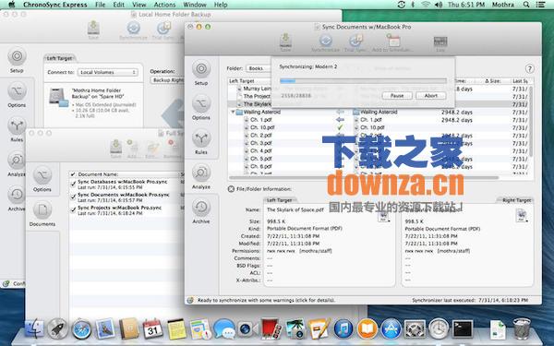The image size is (554, 346).
Task: Click Trial Sync in Sync Documents toolbar
Action: click(x=355, y=43)
